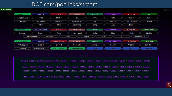The width and height of the screenshot is (172, 96).
Task: Launch Plex
Action: 59,25
